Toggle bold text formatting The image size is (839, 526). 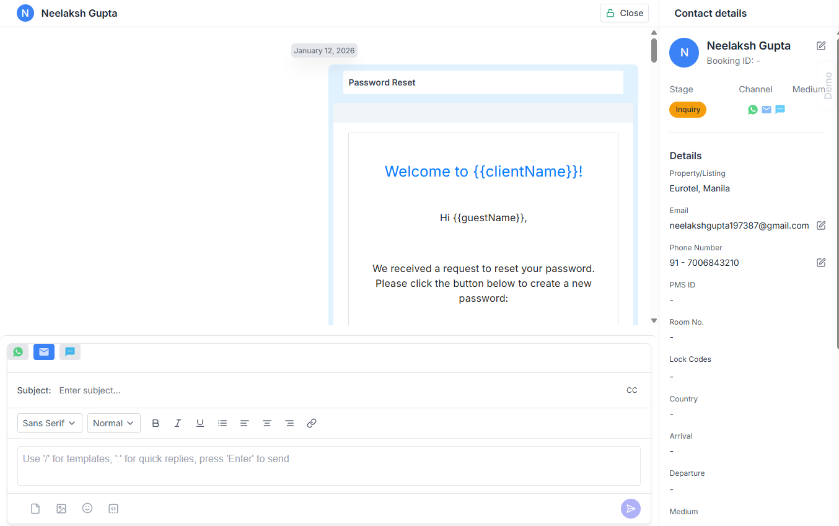click(x=156, y=423)
